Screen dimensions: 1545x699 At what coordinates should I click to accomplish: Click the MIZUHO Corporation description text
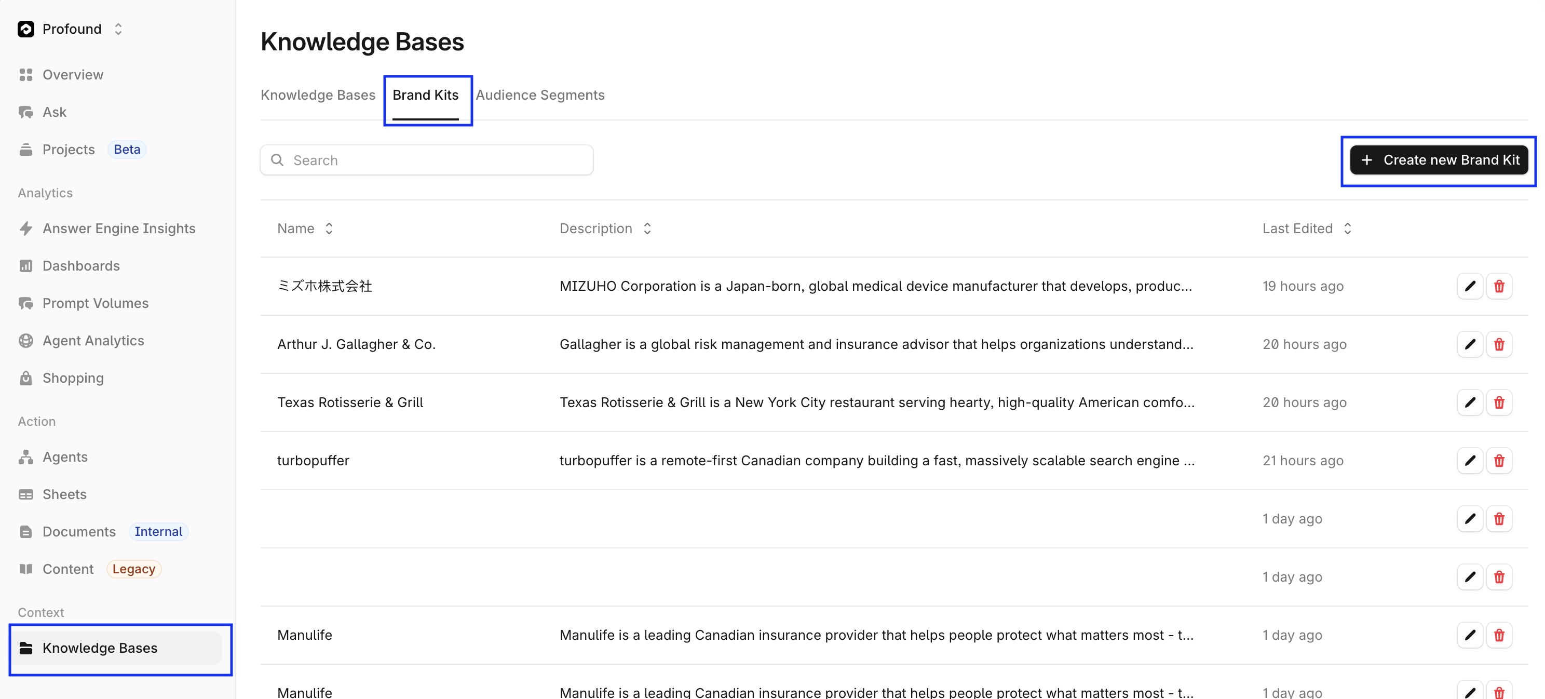click(x=876, y=286)
